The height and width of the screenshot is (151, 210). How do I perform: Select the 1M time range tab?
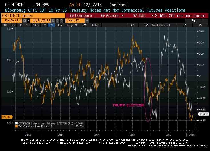click(20, 25)
